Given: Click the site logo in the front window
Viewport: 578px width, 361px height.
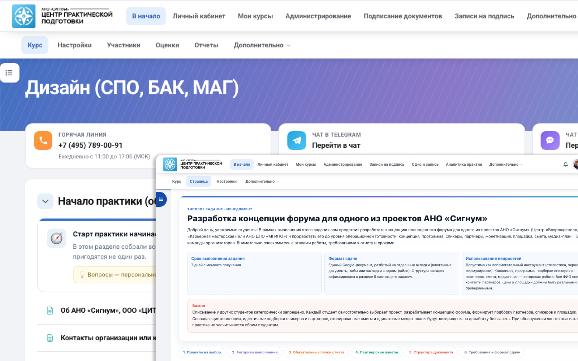Looking at the screenshot, I should pos(193,164).
